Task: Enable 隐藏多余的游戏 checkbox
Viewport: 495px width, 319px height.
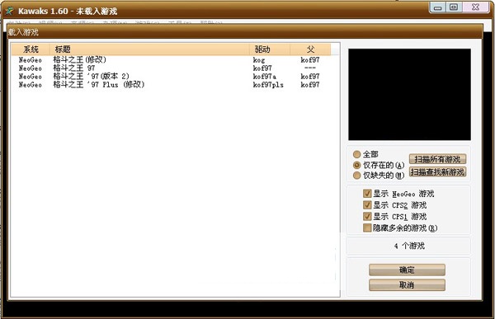Action: tap(367, 228)
